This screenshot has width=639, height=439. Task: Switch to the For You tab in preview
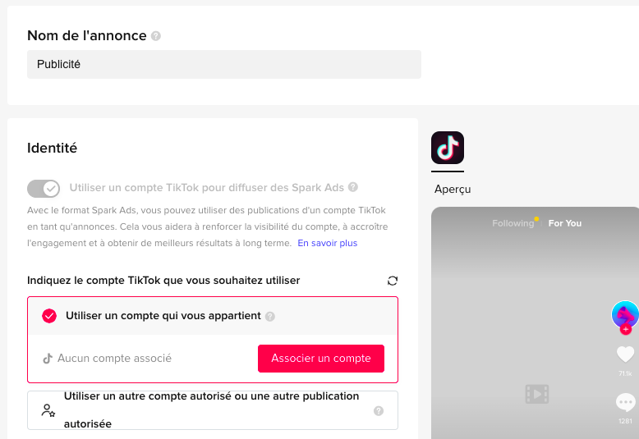tap(565, 223)
